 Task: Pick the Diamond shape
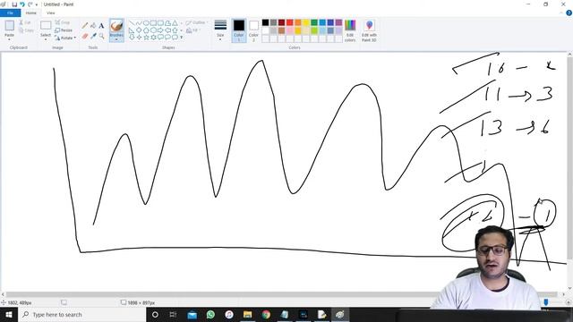[139, 30]
